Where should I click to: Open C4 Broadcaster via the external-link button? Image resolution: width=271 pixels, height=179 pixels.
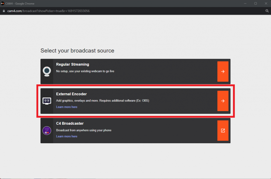[x=223, y=131]
